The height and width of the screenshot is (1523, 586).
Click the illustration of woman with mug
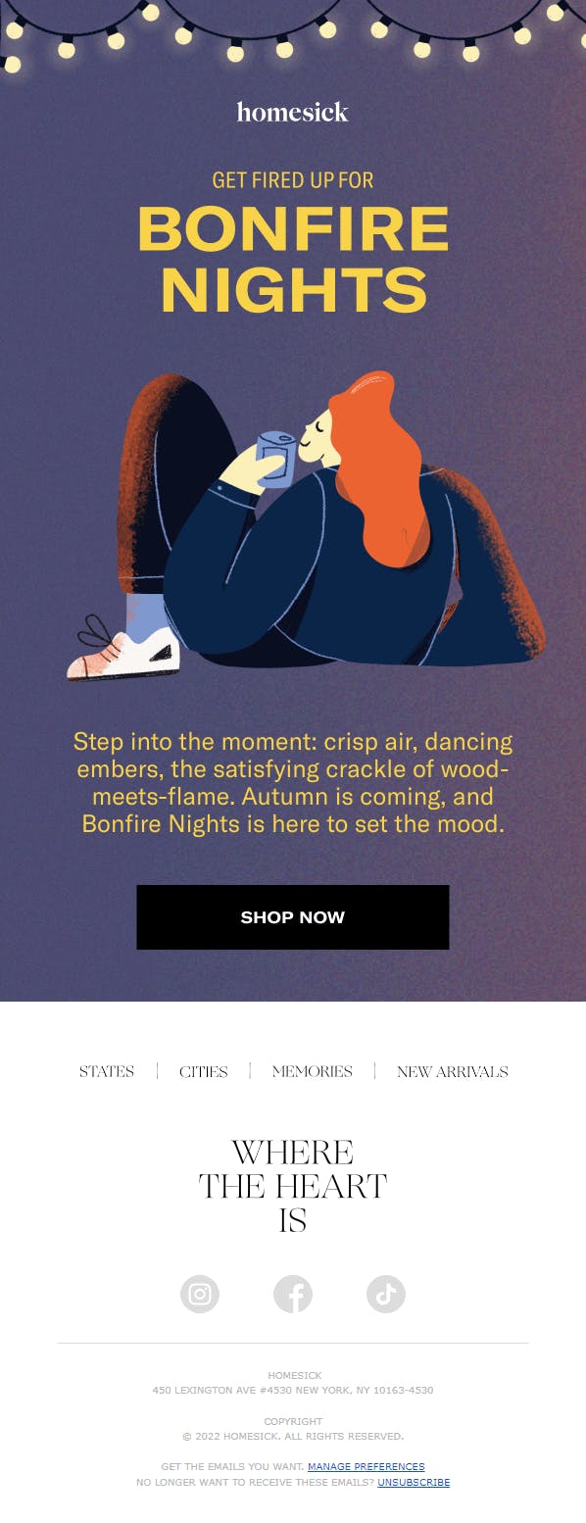coord(306,526)
